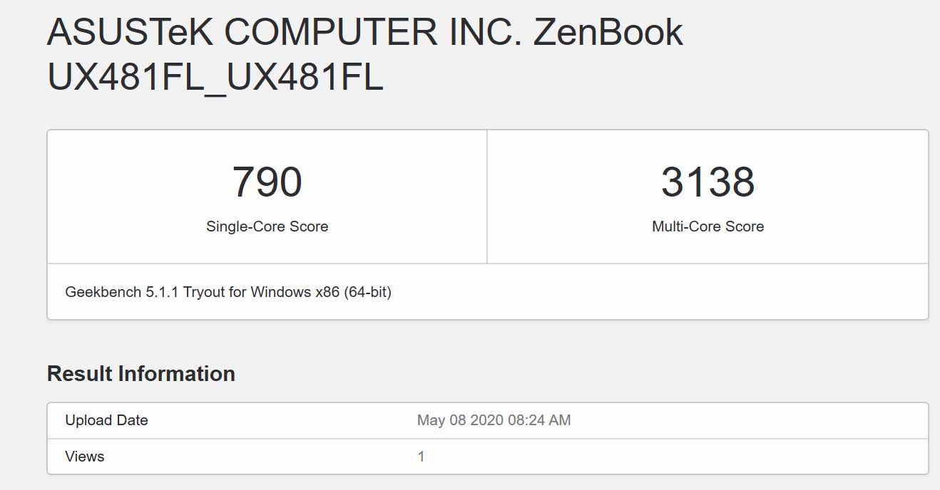Click the Single-Core Score label
940x490 pixels.
(267, 226)
